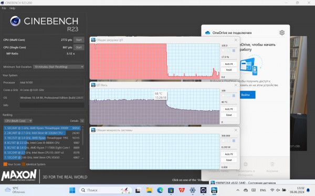The height and width of the screenshot is (196, 315).
Task: Show hidden system tray icons chevron
Action: point(238,190)
